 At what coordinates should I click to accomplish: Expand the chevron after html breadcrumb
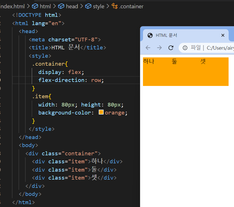pyautogui.click(x=55, y=6)
